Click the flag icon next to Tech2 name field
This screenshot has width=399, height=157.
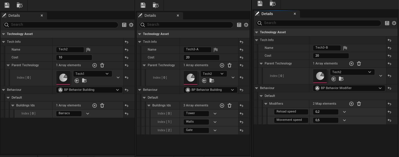[88, 50]
